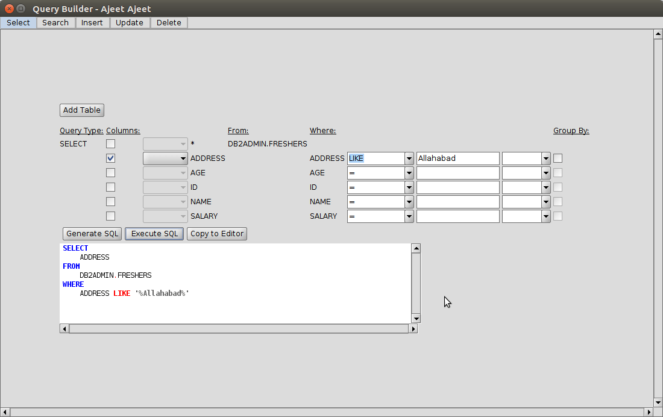This screenshot has height=417, width=663.
Task: Check the ID column checkbox
Action: [110, 187]
